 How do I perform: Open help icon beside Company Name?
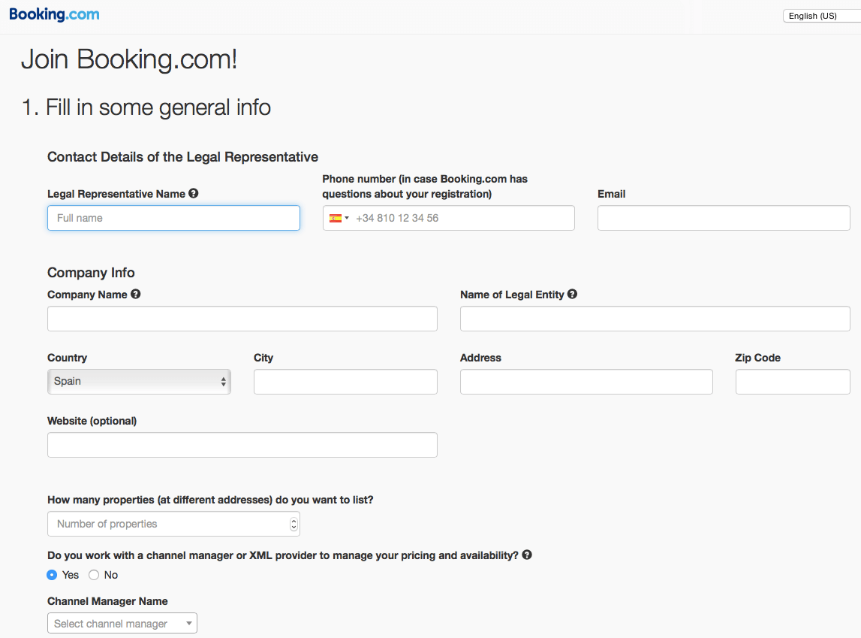click(x=136, y=294)
